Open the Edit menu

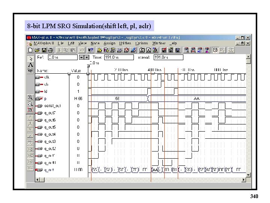click(x=71, y=43)
